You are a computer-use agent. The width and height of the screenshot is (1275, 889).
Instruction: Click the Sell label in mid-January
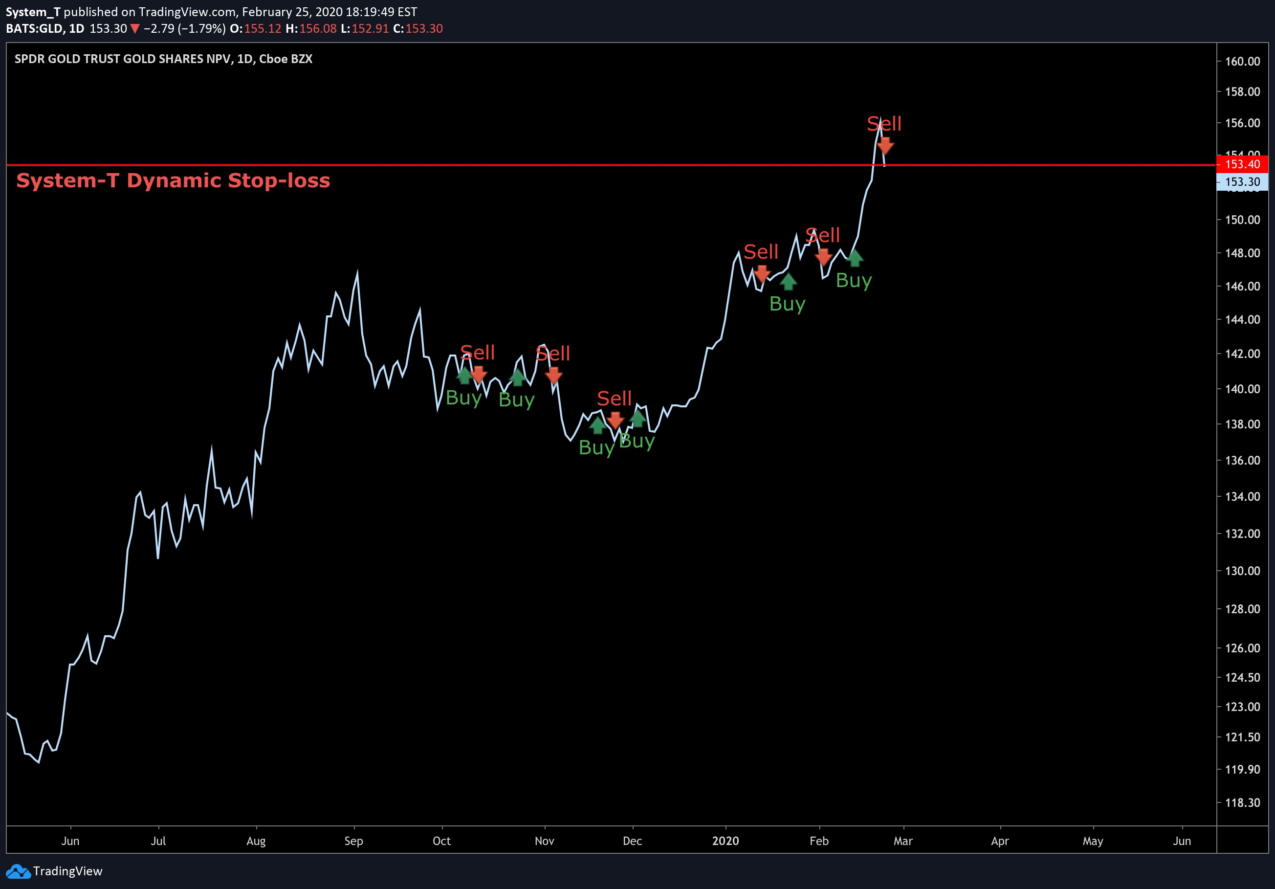[761, 252]
